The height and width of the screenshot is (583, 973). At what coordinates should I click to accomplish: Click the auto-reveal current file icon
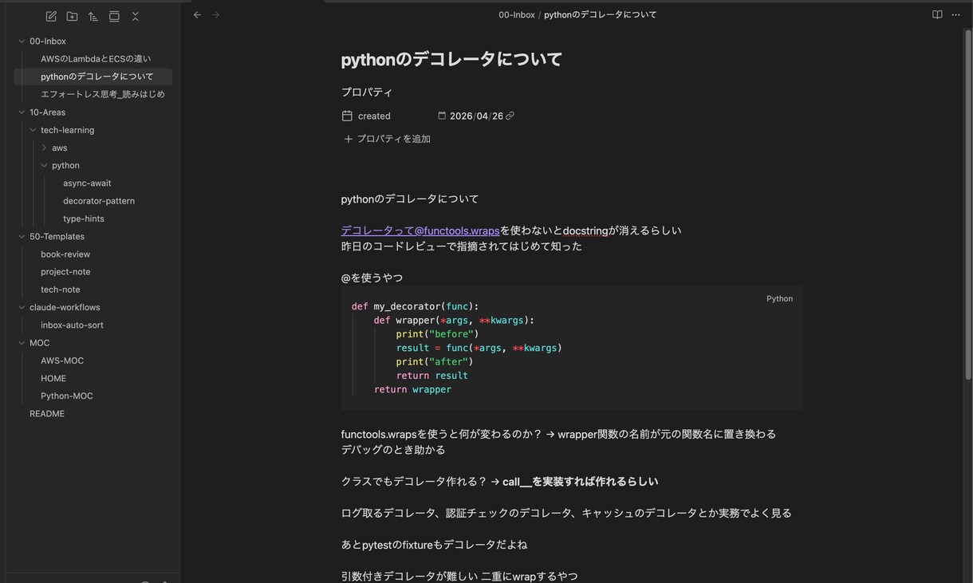pyautogui.click(x=114, y=16)
